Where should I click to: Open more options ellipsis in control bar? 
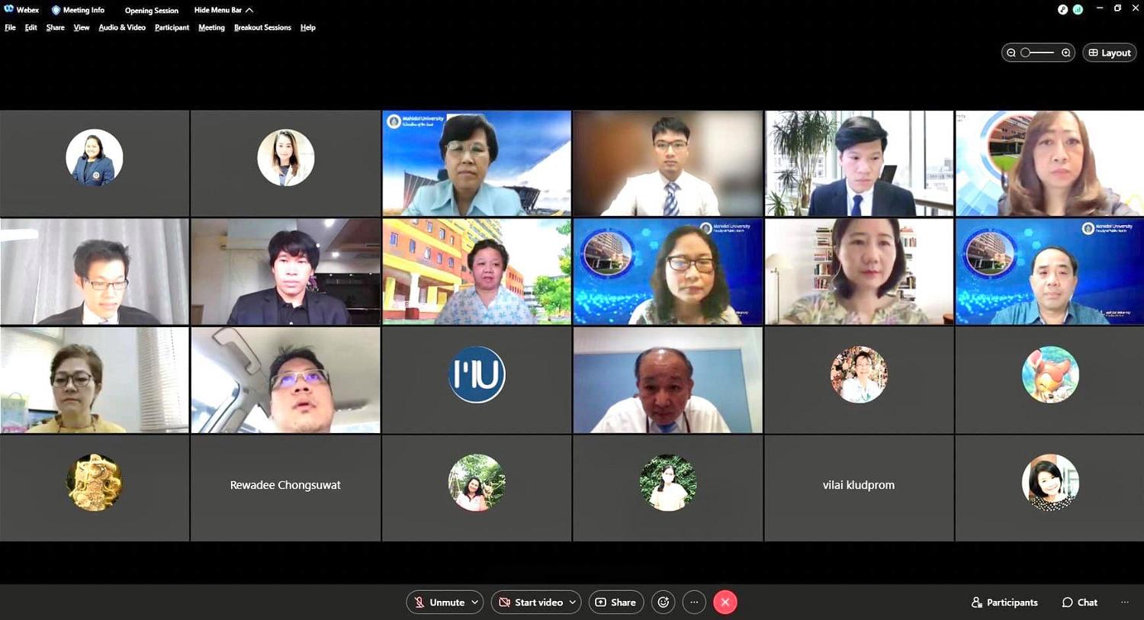pos(694,602)
